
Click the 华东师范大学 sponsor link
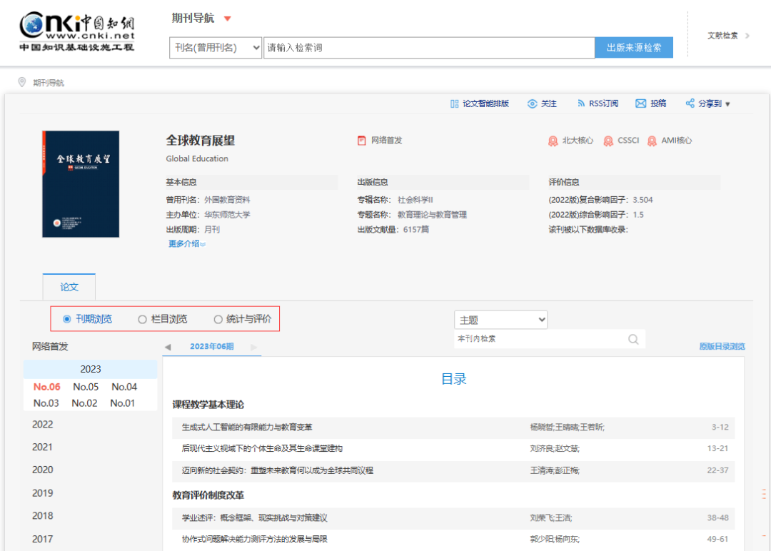227,215
